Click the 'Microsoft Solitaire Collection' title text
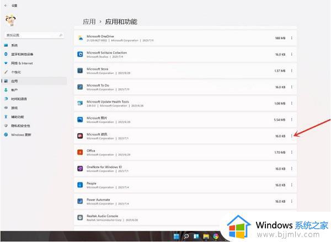 (x=107, y=53)
